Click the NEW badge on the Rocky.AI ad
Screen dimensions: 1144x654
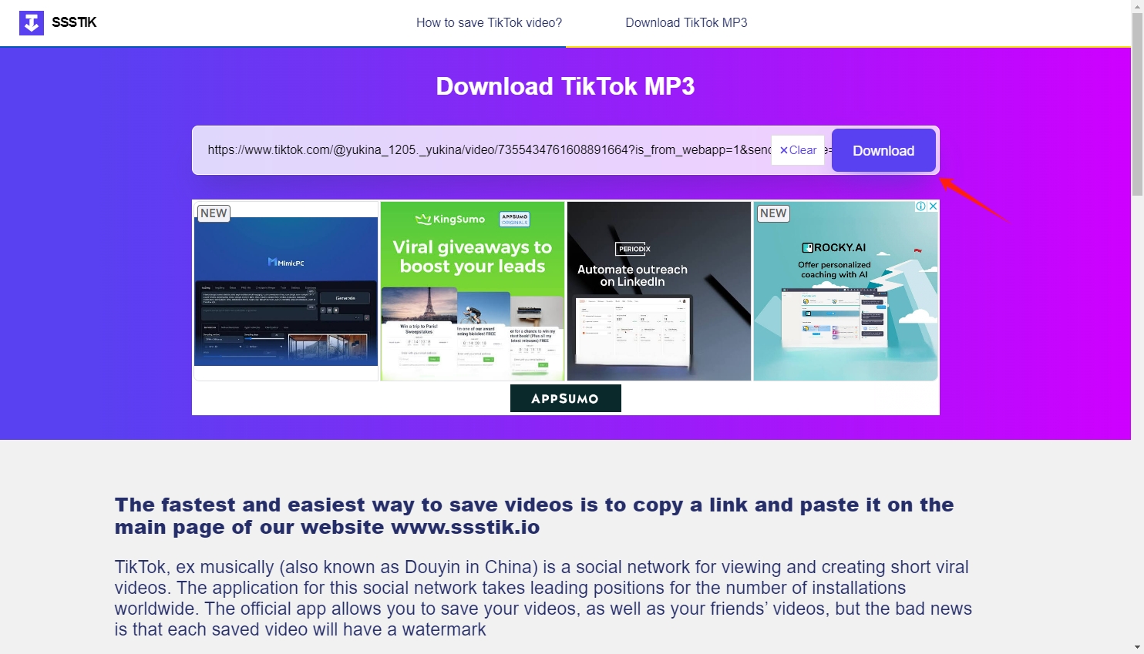773,213
